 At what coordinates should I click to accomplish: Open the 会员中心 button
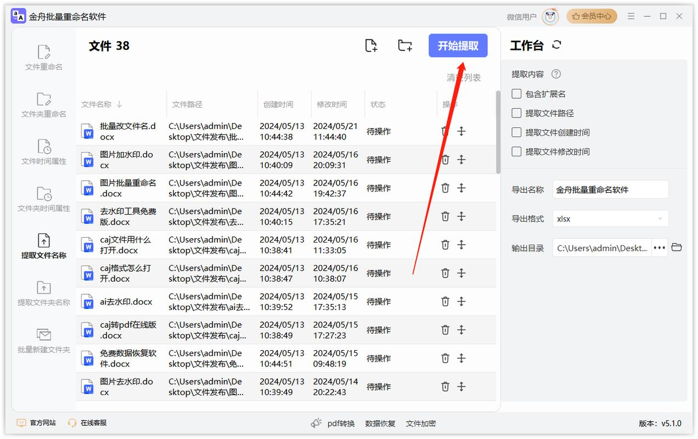coord(592,16)
